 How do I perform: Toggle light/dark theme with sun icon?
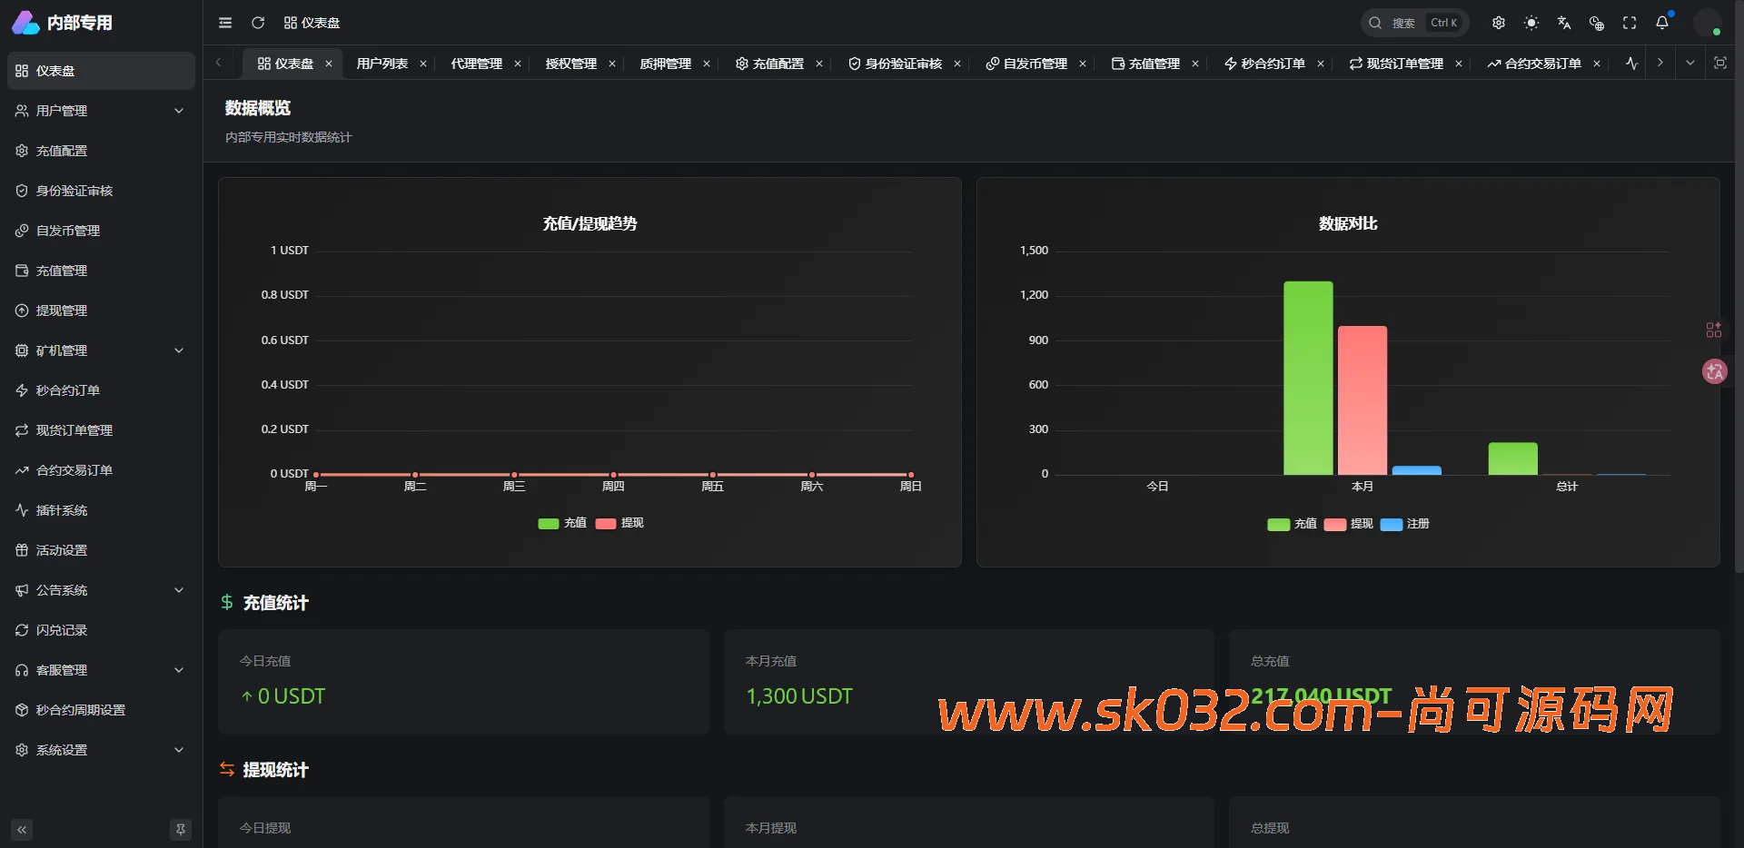(x=1531, y=23)
